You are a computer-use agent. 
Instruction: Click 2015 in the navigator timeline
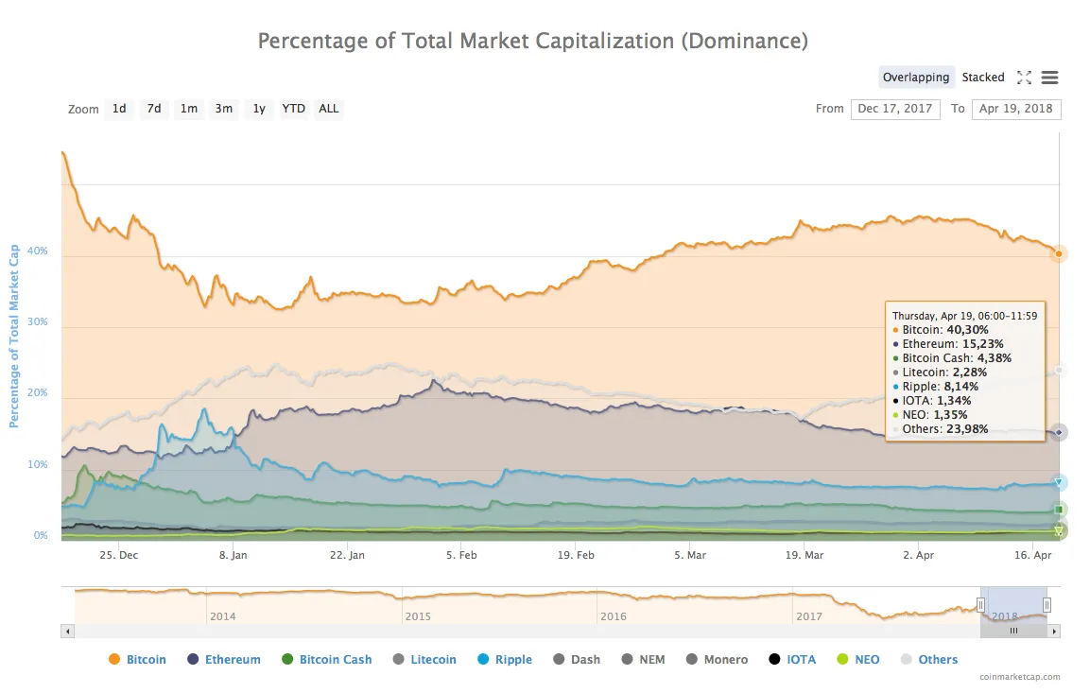coord(418,615)
